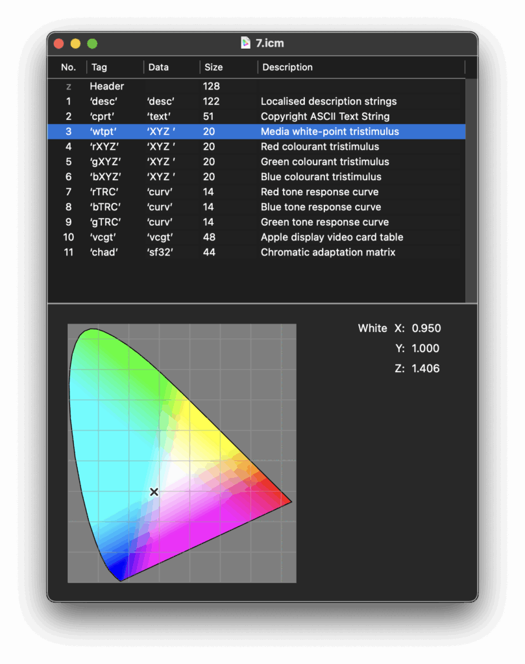
Task: Click 'Chromatic adaptation matrix' description
Action: (x=328, y=252)
